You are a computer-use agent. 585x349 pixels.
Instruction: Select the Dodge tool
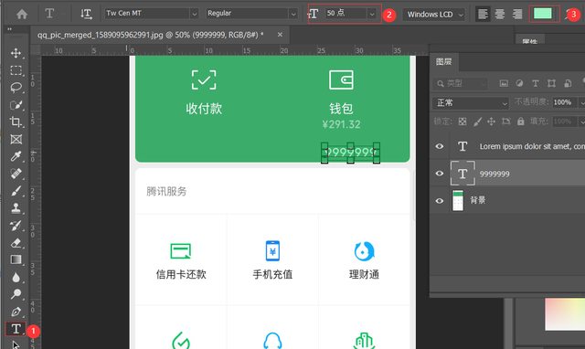[x=16, y=294]
